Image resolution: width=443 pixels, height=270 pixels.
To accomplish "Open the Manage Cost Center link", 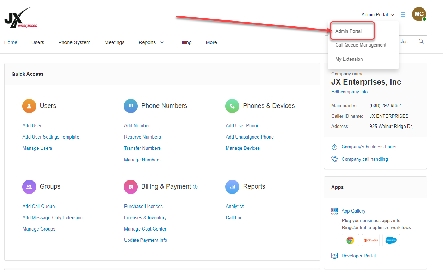I will pos(145,229).
